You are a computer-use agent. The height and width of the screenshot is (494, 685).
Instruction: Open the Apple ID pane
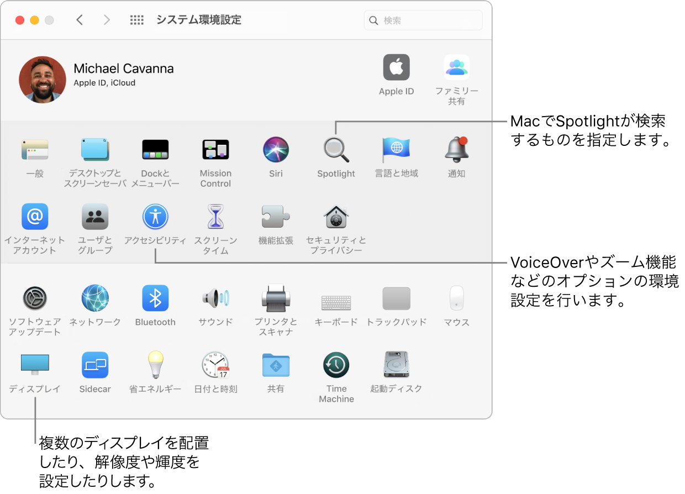[396, 67]
